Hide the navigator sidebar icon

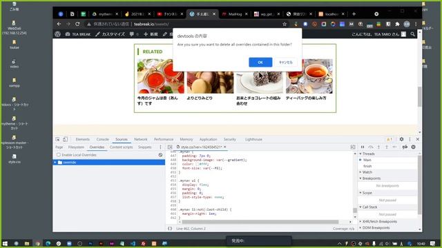(x=170, y=147)
